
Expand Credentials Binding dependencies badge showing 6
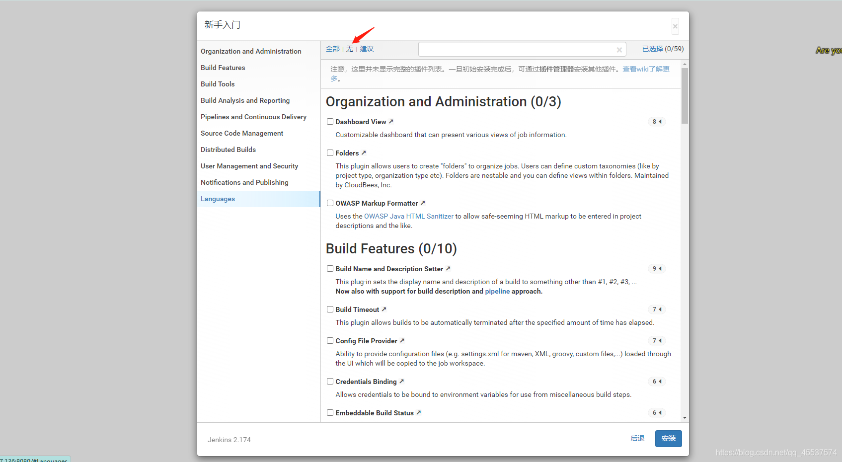(x=657, y=382)
